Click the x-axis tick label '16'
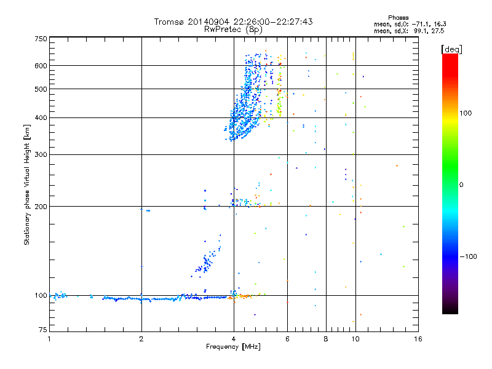Viewport: 492px width, 369px height. point(418,339)
